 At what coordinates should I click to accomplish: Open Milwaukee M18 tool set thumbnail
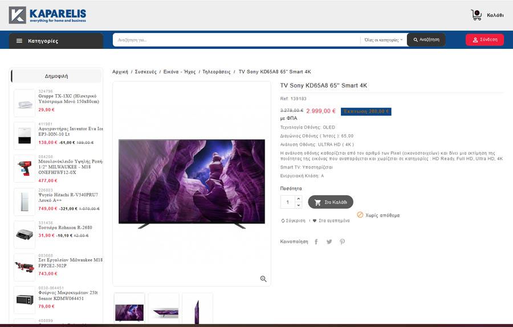tap(25, 267)
